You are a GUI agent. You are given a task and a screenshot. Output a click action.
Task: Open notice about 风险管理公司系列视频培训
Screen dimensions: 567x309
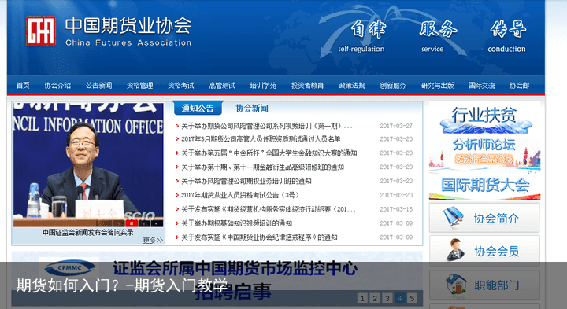pyautogui.click(x=266, y=126)
